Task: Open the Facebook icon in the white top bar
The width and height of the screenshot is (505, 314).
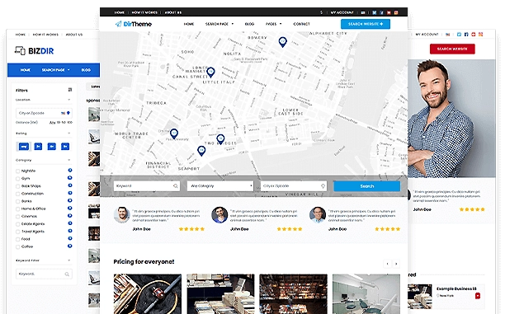Action: coord(466,34)
